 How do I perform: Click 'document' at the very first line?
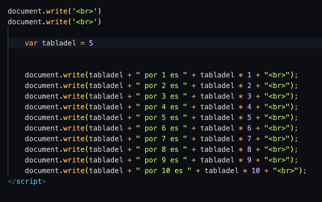tap(25, 11)
